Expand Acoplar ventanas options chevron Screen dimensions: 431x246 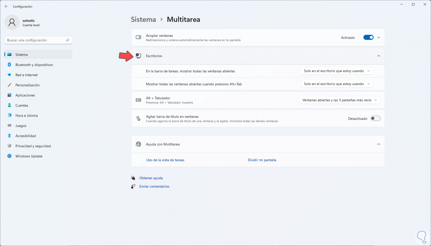[x=378, y=38]
